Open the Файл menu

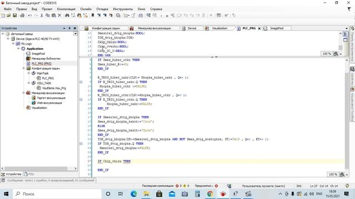[8, 9]
